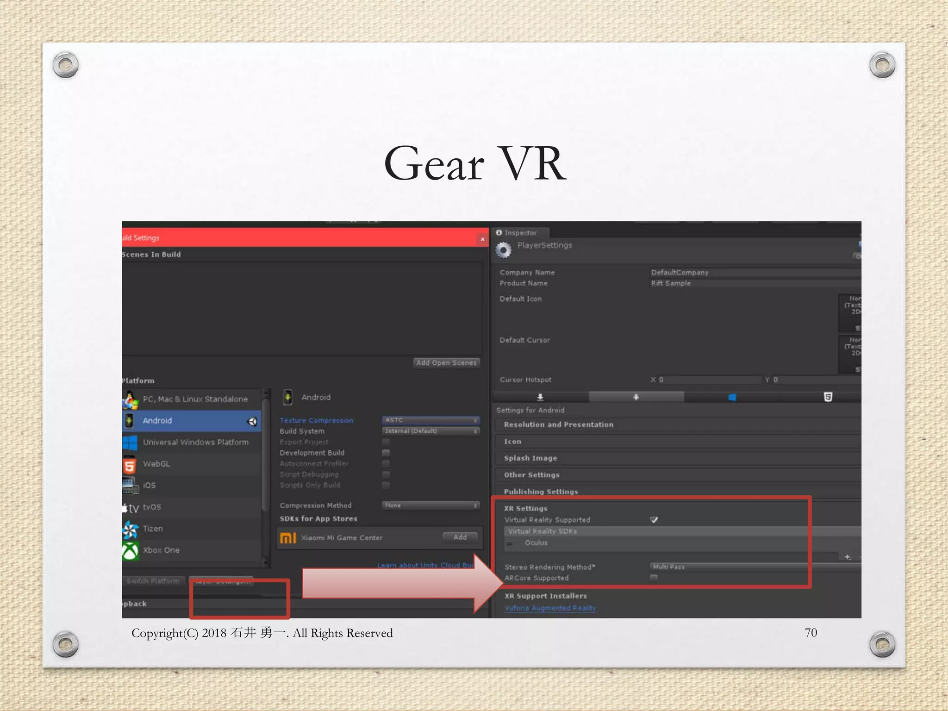948x711 pixels.
Task: Expand the Icon section
Action: (x=678, y=442)
